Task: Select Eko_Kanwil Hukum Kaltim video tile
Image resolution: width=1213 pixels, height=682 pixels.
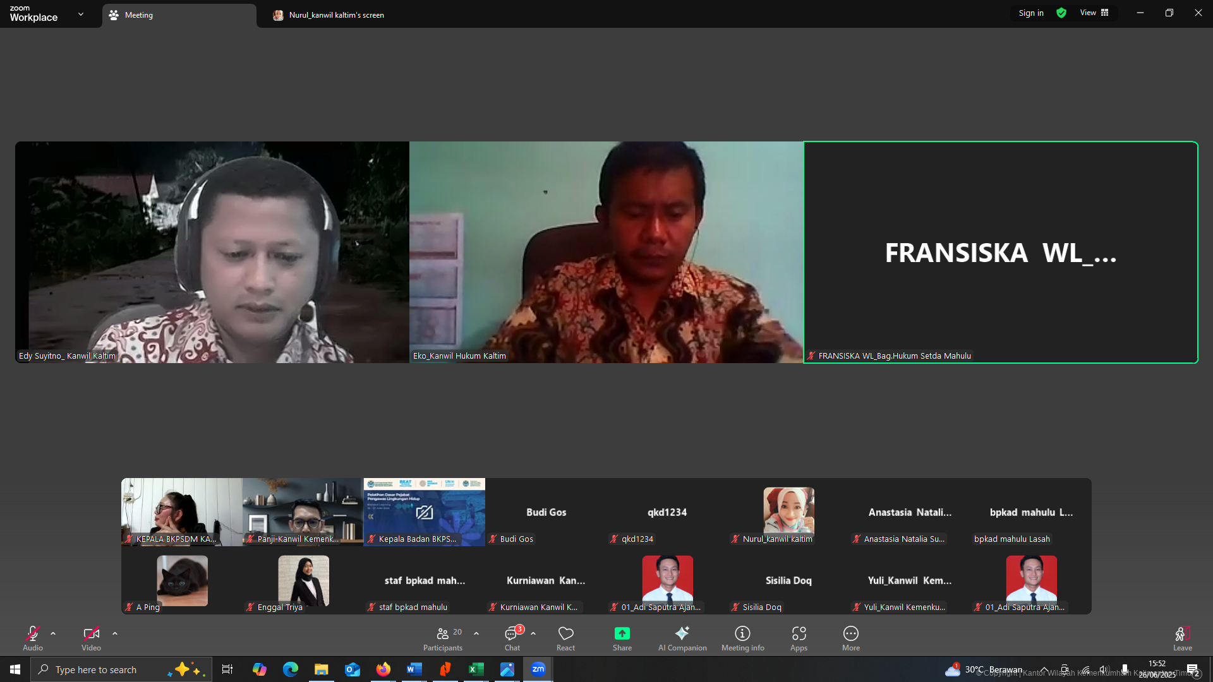Action: [606, 252]
